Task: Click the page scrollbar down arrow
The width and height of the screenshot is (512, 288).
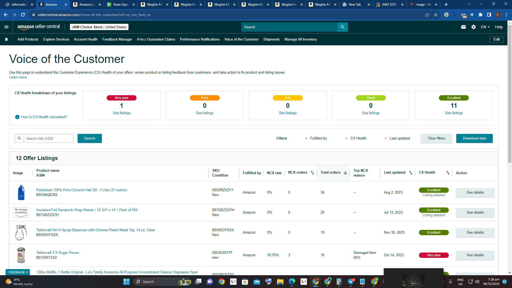Action: click(510, 273)
